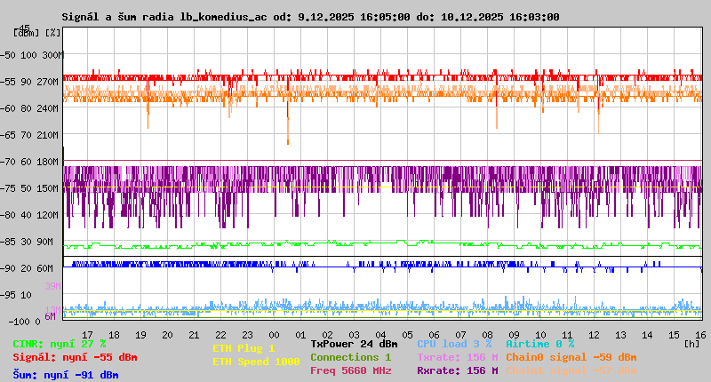The width and height of the screenshot is (711, 382).
Task: Click the 'TxPower 24 dBm' legend label
Action: pyautogui.click(x=354, y=344)
